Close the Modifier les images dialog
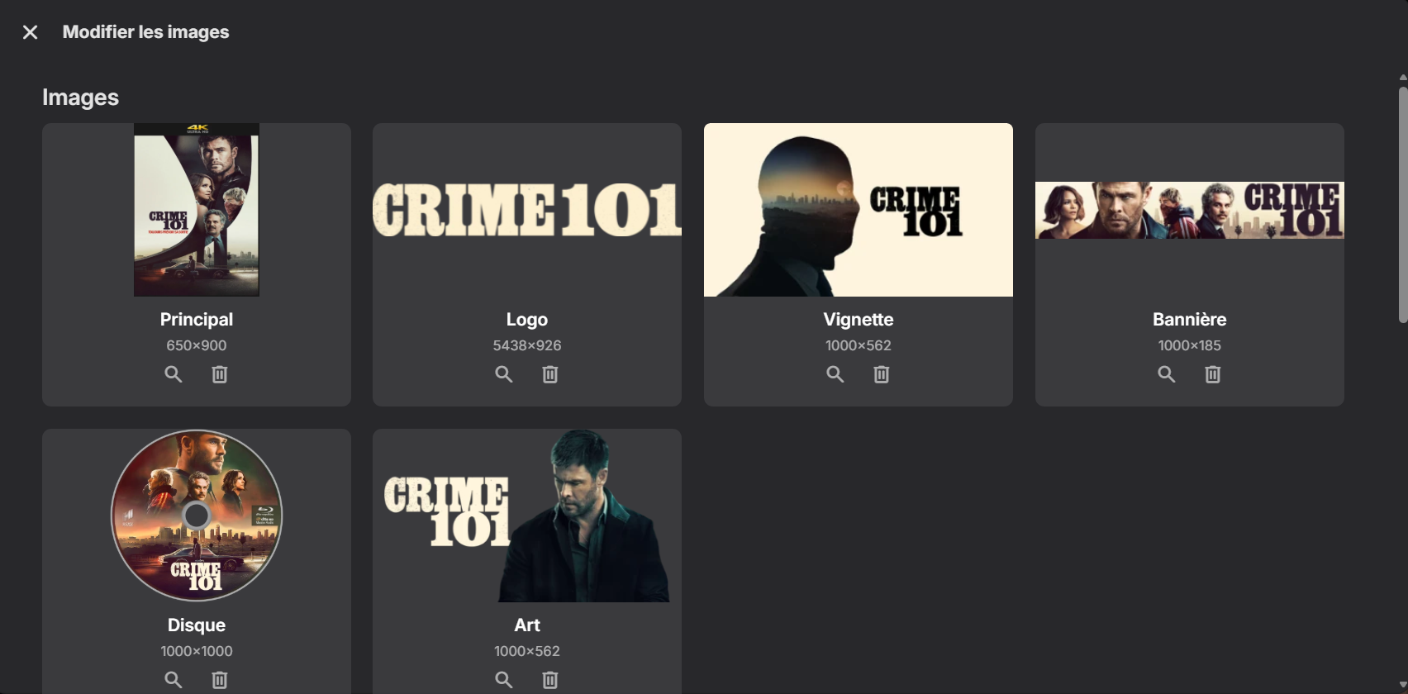Screen dimensions: 1408x694 31,32
